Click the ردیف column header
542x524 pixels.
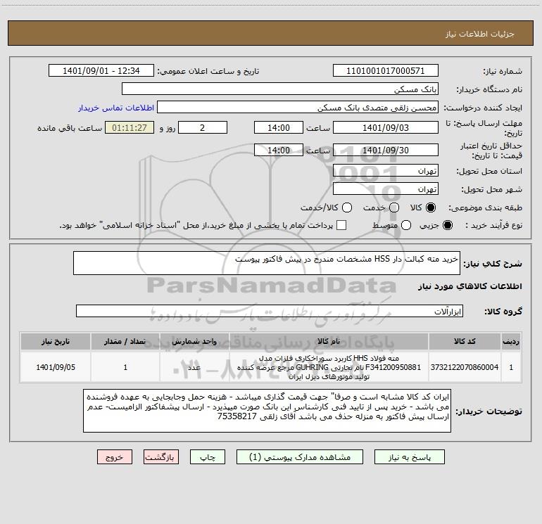point(511,341)
